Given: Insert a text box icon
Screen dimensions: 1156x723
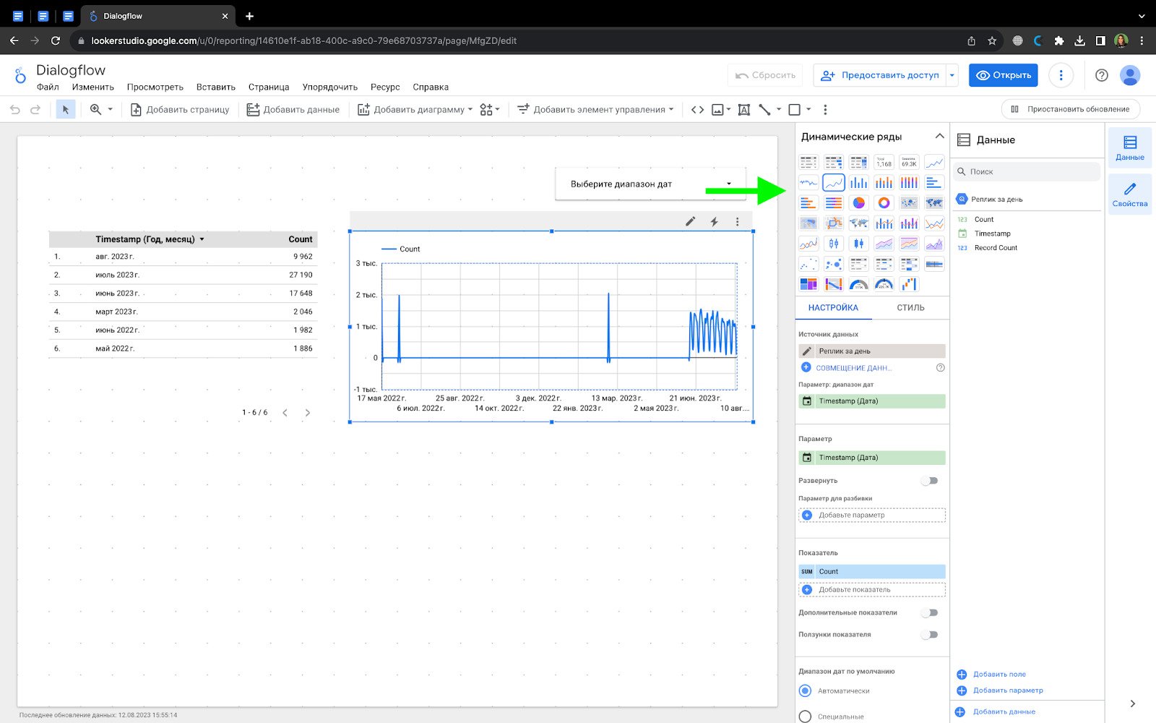Looking at the screenshot, I should [743, 110].
